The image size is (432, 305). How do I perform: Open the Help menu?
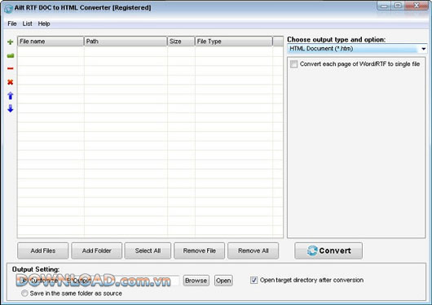click(x=44, y=24)
